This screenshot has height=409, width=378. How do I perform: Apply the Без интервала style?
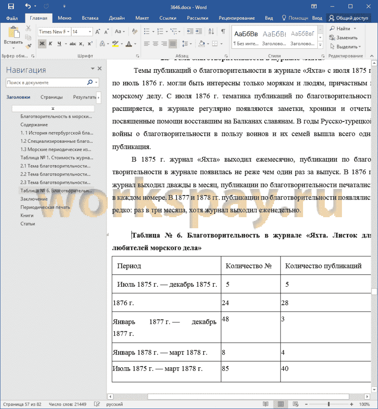(246, 37)
